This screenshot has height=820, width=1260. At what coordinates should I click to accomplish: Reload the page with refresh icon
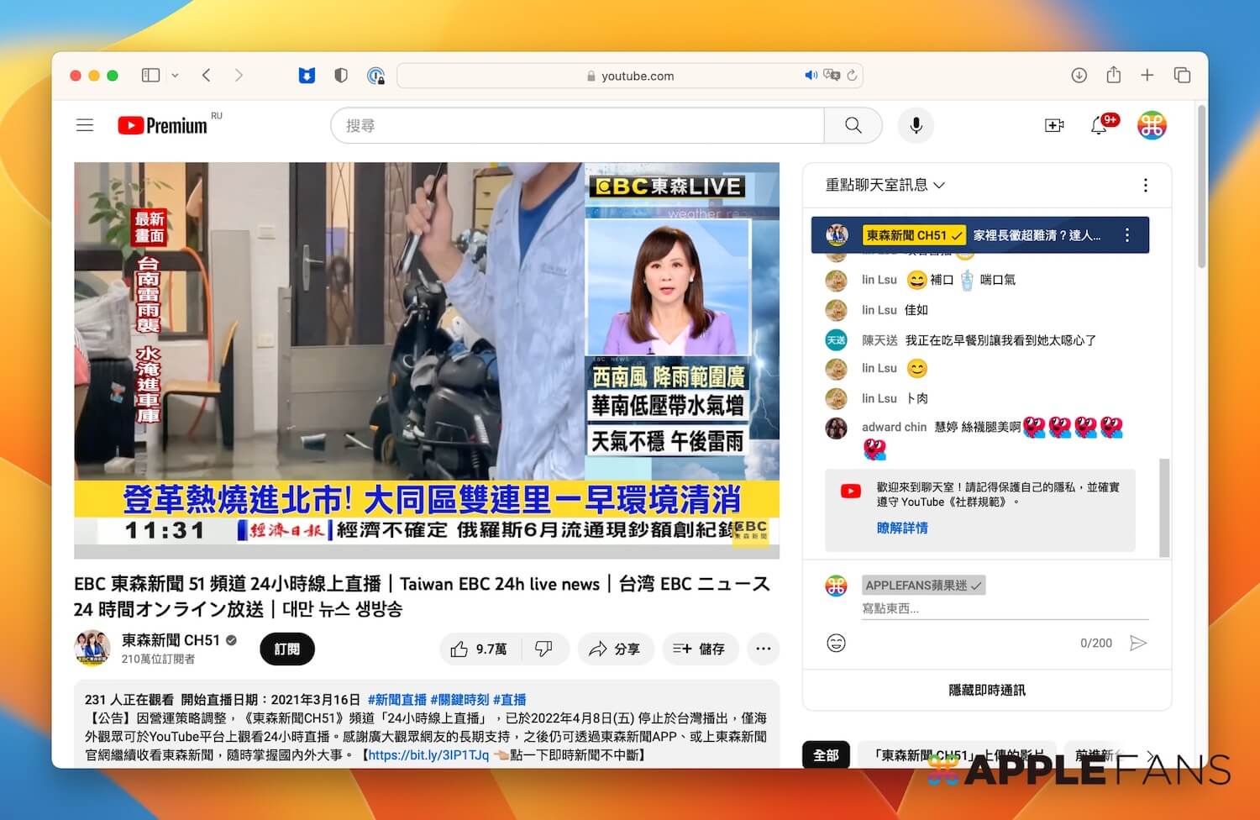click(852, 75)
